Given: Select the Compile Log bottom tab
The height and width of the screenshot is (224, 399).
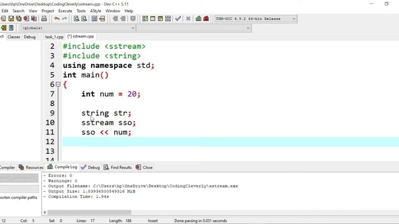Looking at the screenshot, I should click(x=62, y=167).
